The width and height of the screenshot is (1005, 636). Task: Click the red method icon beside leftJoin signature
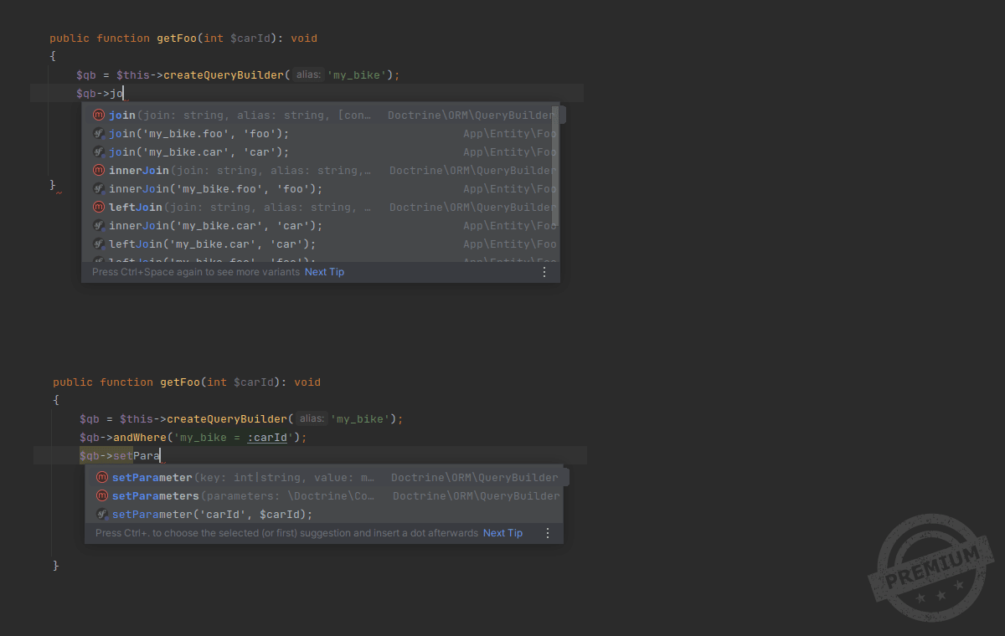pyautogui.click(x=99, y=208)
